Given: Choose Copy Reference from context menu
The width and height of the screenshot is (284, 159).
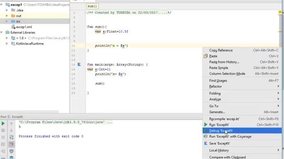Looking at the screenshot, I should [242, 50].
